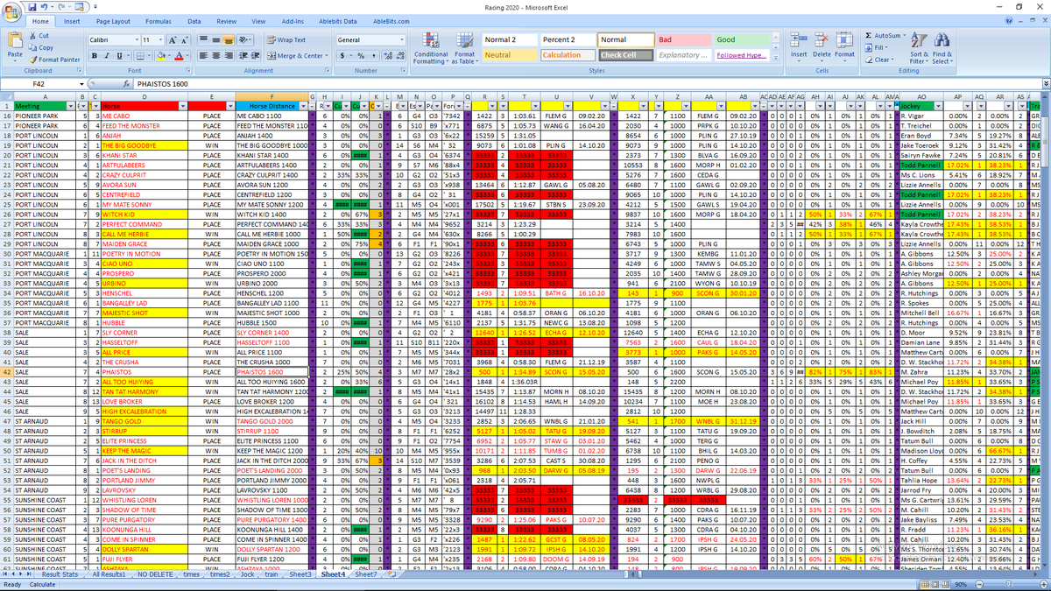Copy the selected cells
This screenshot has height=591, width=1051.
[x=41, y=47]
